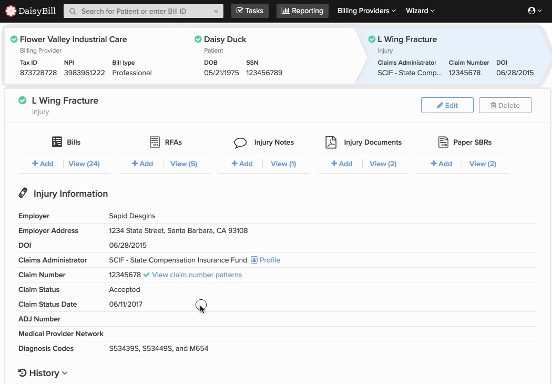The image size is (552, 384).
Task: Open Flower Valley Industrial Care billing provider
Action: [73, 39]
